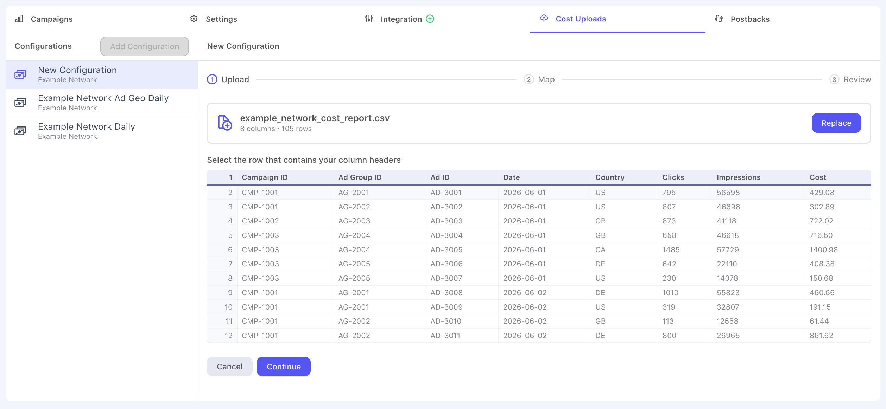Viewport: 886px width, 409px height.
Task: Click the Map step indicator
Action: click(x=539, y=79)
